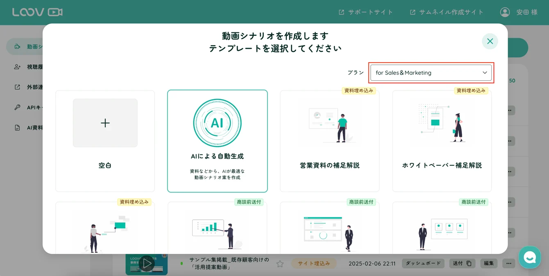Open the サポートサイト link

click(x=365, y=12)
